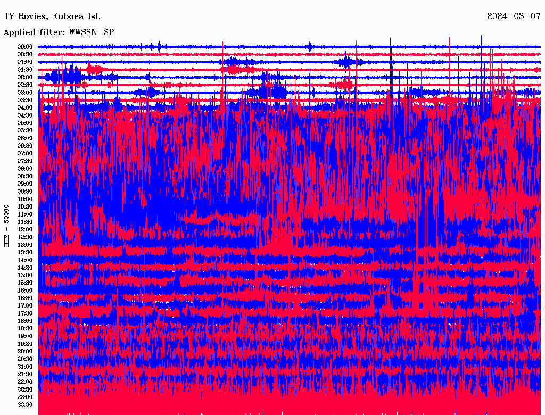Select the 21:30 time marker
Screen dimensions: 545x415
point(25,374)
